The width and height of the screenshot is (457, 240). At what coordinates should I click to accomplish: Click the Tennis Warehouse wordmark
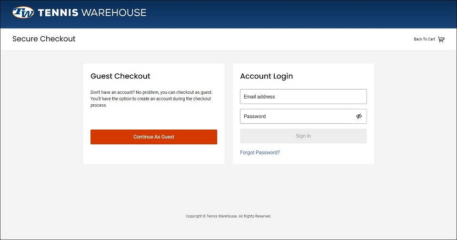92,12
